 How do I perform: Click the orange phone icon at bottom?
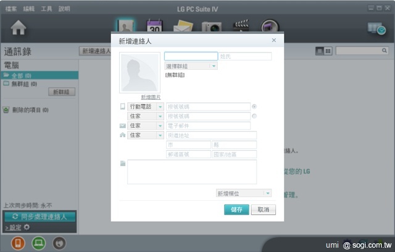(18, 243)
